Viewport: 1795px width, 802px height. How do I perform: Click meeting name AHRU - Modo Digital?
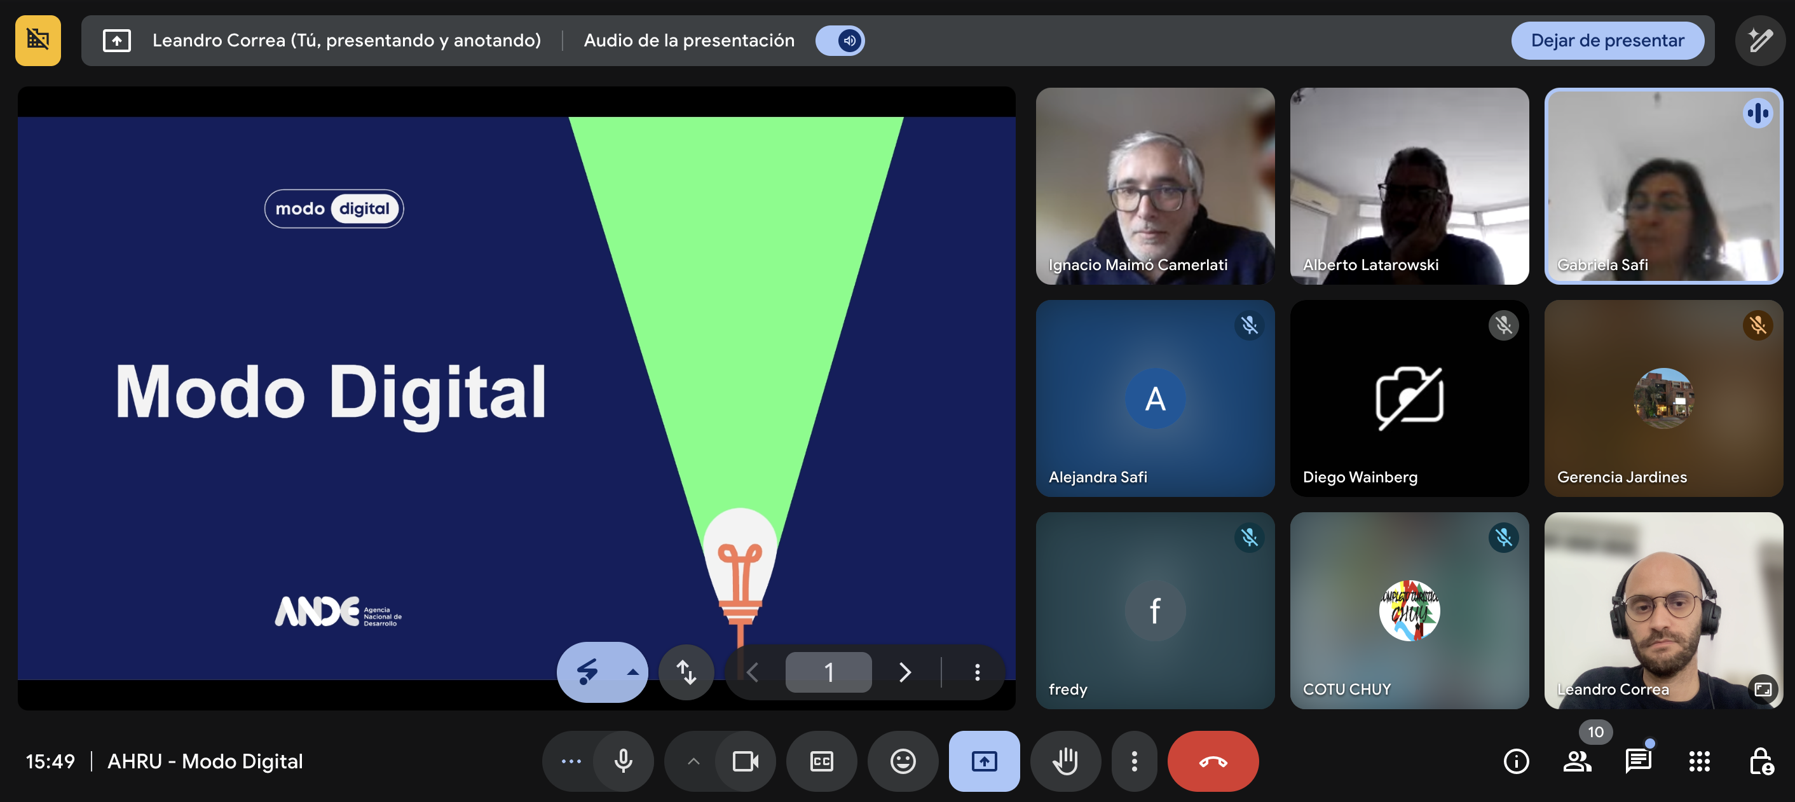[x=205, y=761]
